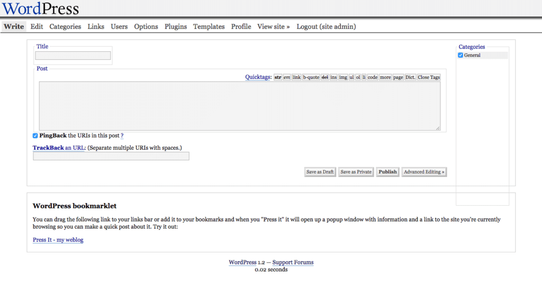
Task: Uncheck the General category
Action: click(460, 56)
